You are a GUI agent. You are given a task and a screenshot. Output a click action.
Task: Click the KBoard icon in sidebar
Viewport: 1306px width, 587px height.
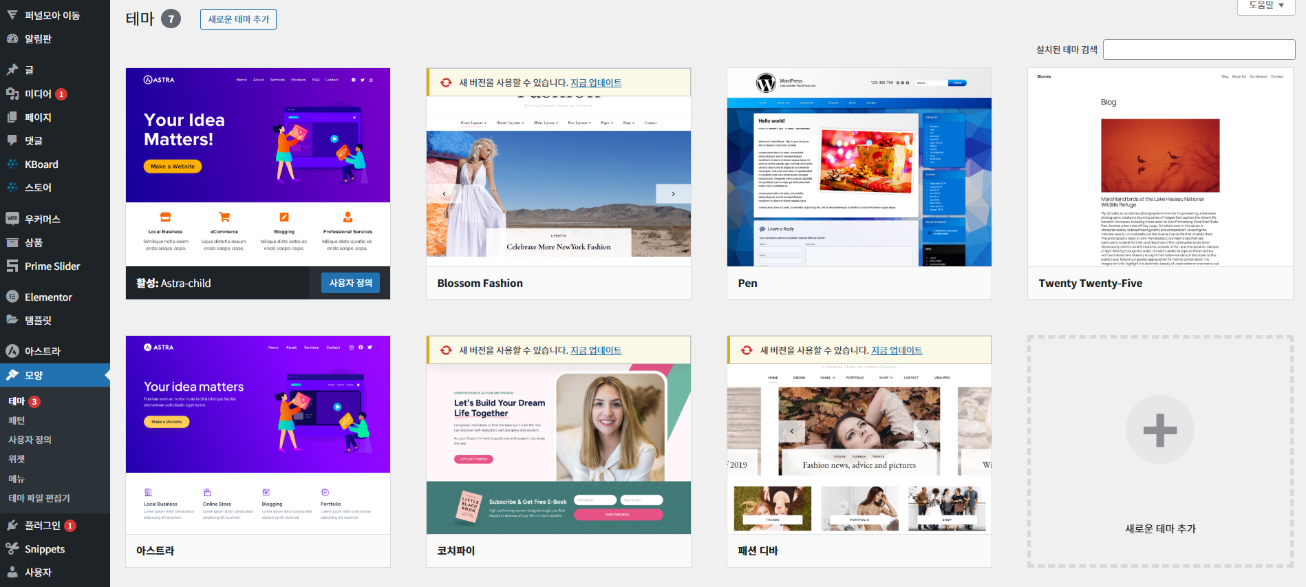12,164
